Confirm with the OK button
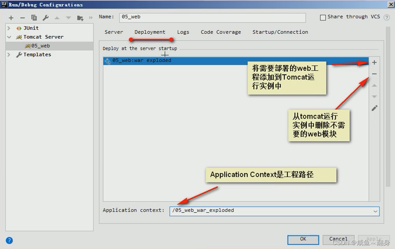Viewport: 395px width, 249px height. click(303, 240)
